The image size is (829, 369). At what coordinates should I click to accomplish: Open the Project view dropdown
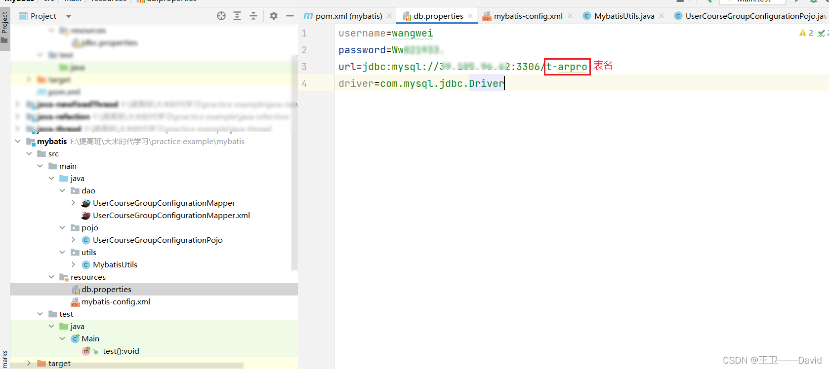click(69, 16)
